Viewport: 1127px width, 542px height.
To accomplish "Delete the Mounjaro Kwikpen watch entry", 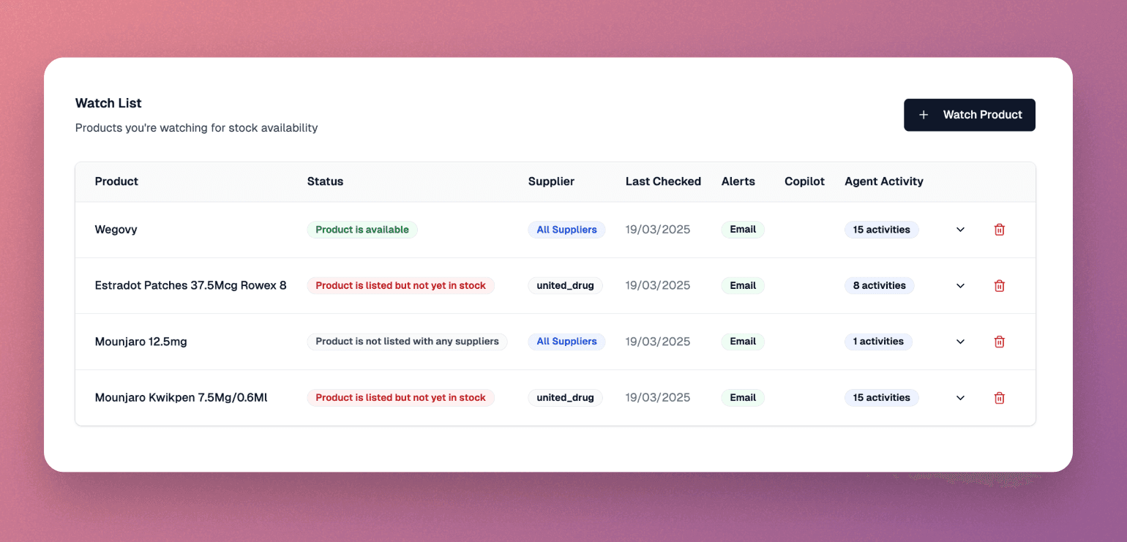I will tap(999, 398).
